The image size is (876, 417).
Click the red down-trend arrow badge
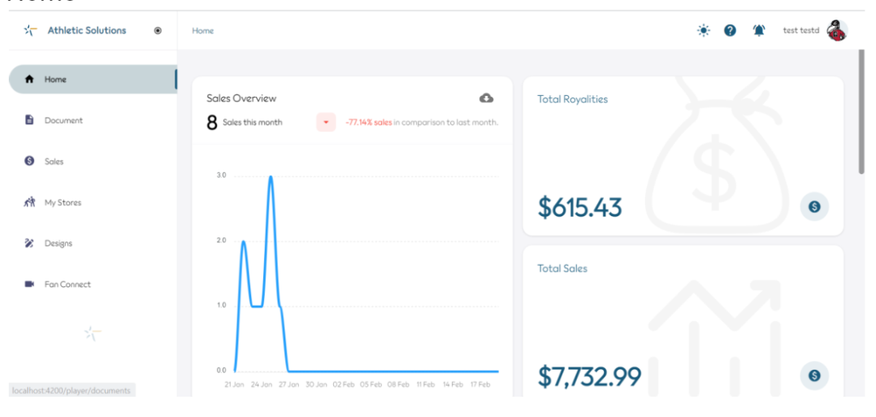click(326, 122)
